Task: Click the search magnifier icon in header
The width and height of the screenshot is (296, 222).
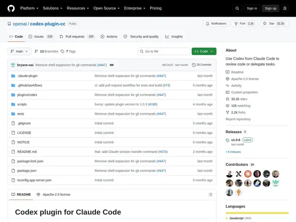Action: (237, 8)
